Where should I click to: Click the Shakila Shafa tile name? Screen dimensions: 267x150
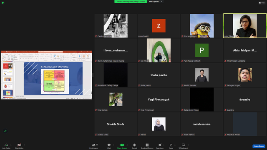coord(116,124)
